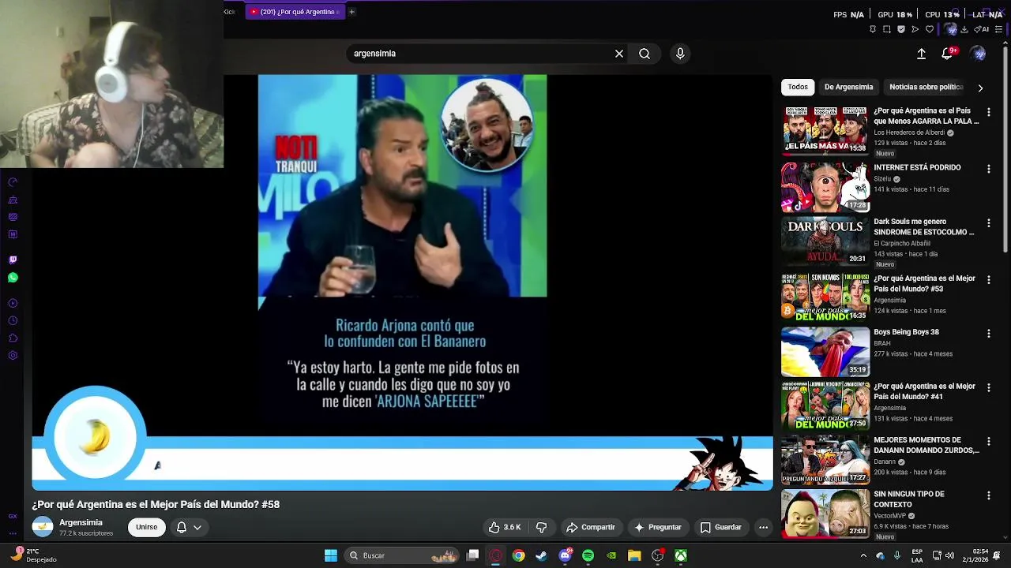Image resolution: width=1011 pixels, height=568 pixels.
Task: Open more video actions ellipsis menu
Action: [x=763, y=527]
